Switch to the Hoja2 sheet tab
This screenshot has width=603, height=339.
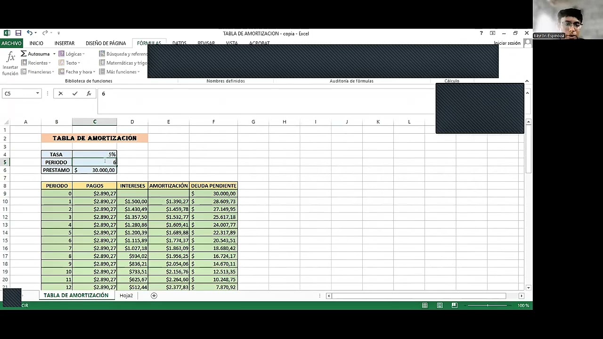tap(126, 296)
